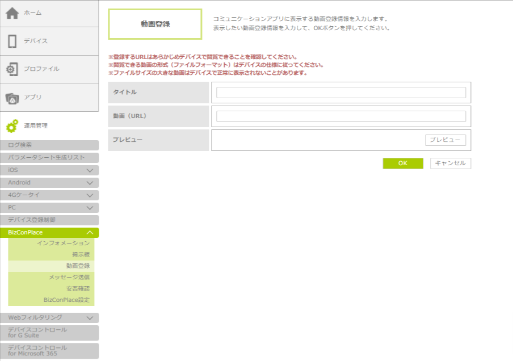The image size is (513, 361).
Task: Focus the タイトル text field
Action: 340,93
